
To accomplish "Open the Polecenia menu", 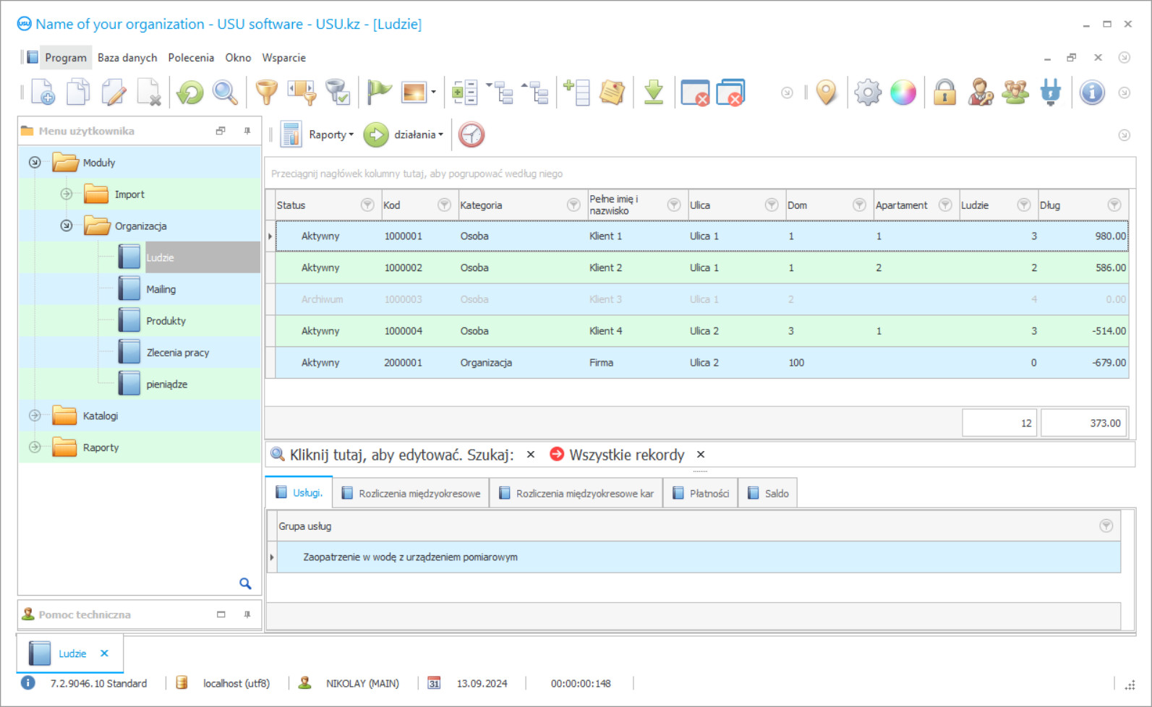I will (x=191, y=58).
